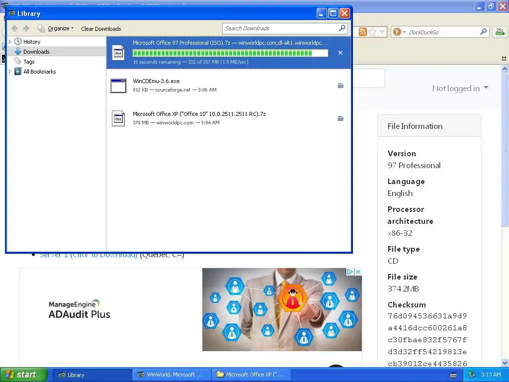This screenshot has width=509, height=382.
Task: Expand the History tree node
Action: (10, 42)
